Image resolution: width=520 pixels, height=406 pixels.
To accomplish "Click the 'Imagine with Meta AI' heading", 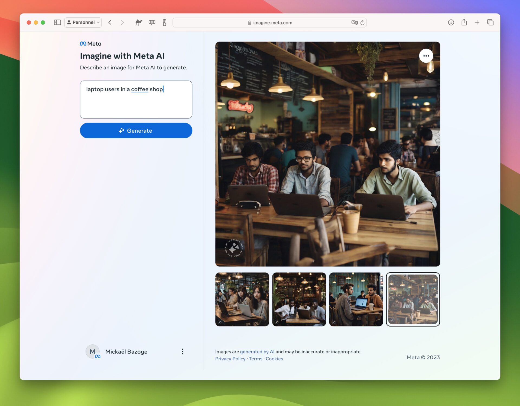I will (x=122, y=56).
